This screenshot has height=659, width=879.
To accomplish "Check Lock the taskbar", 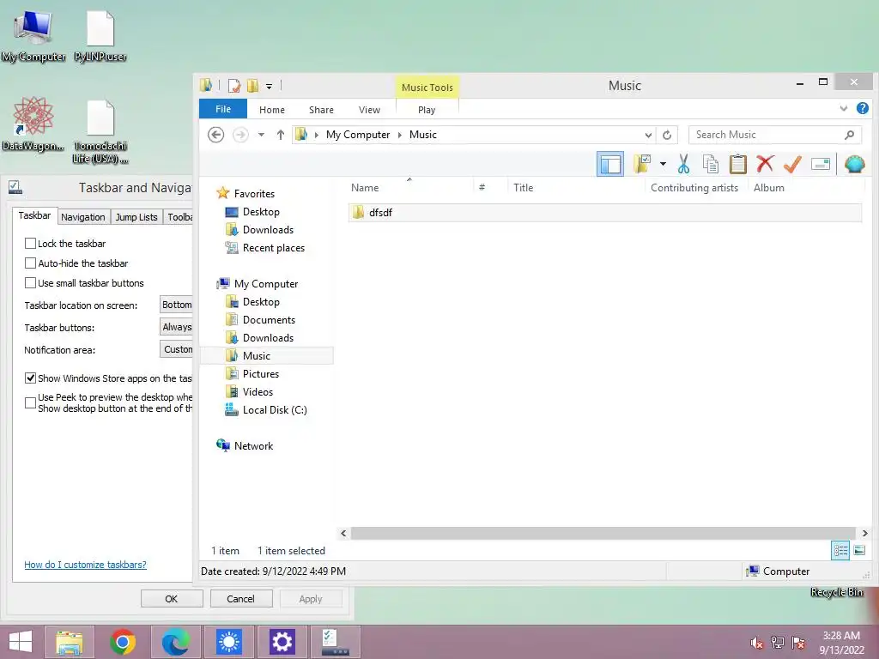I will [x=30, y=243].
